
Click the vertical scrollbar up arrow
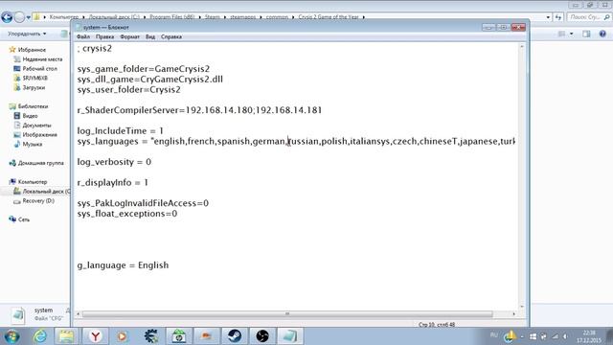point(522,47)
